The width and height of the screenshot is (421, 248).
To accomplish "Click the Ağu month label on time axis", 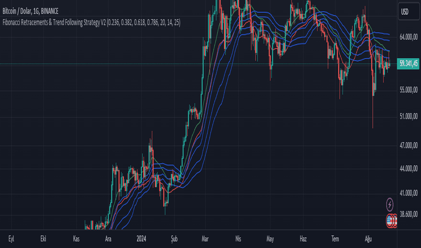I will (368, 239).
